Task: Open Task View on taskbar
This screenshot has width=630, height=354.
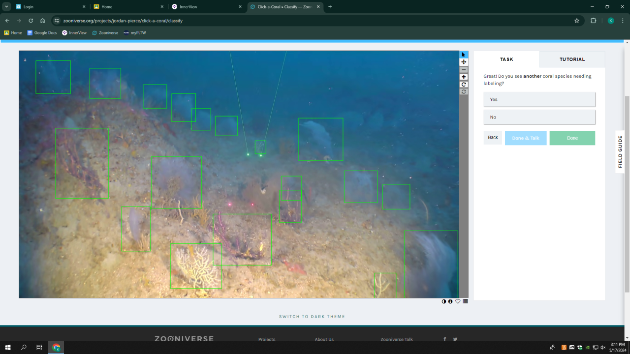Action: pos(39,348)
